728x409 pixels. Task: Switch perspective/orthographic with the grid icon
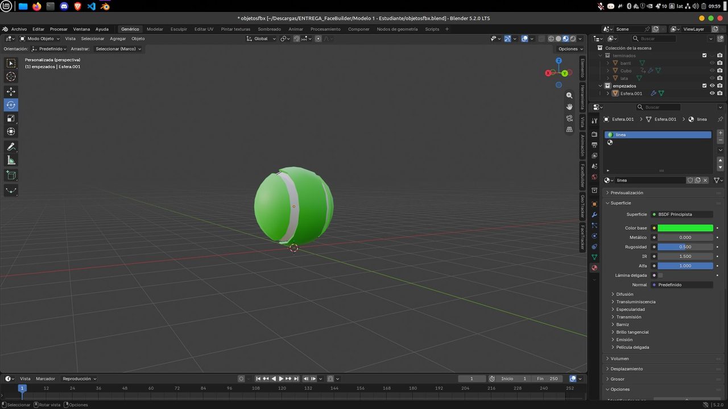[x=569, y=130]
